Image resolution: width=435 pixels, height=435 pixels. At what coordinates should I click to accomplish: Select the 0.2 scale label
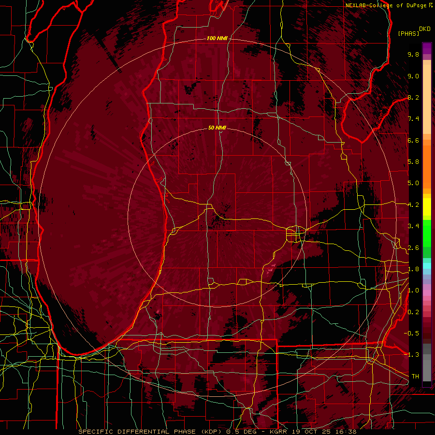pos(413,312)
